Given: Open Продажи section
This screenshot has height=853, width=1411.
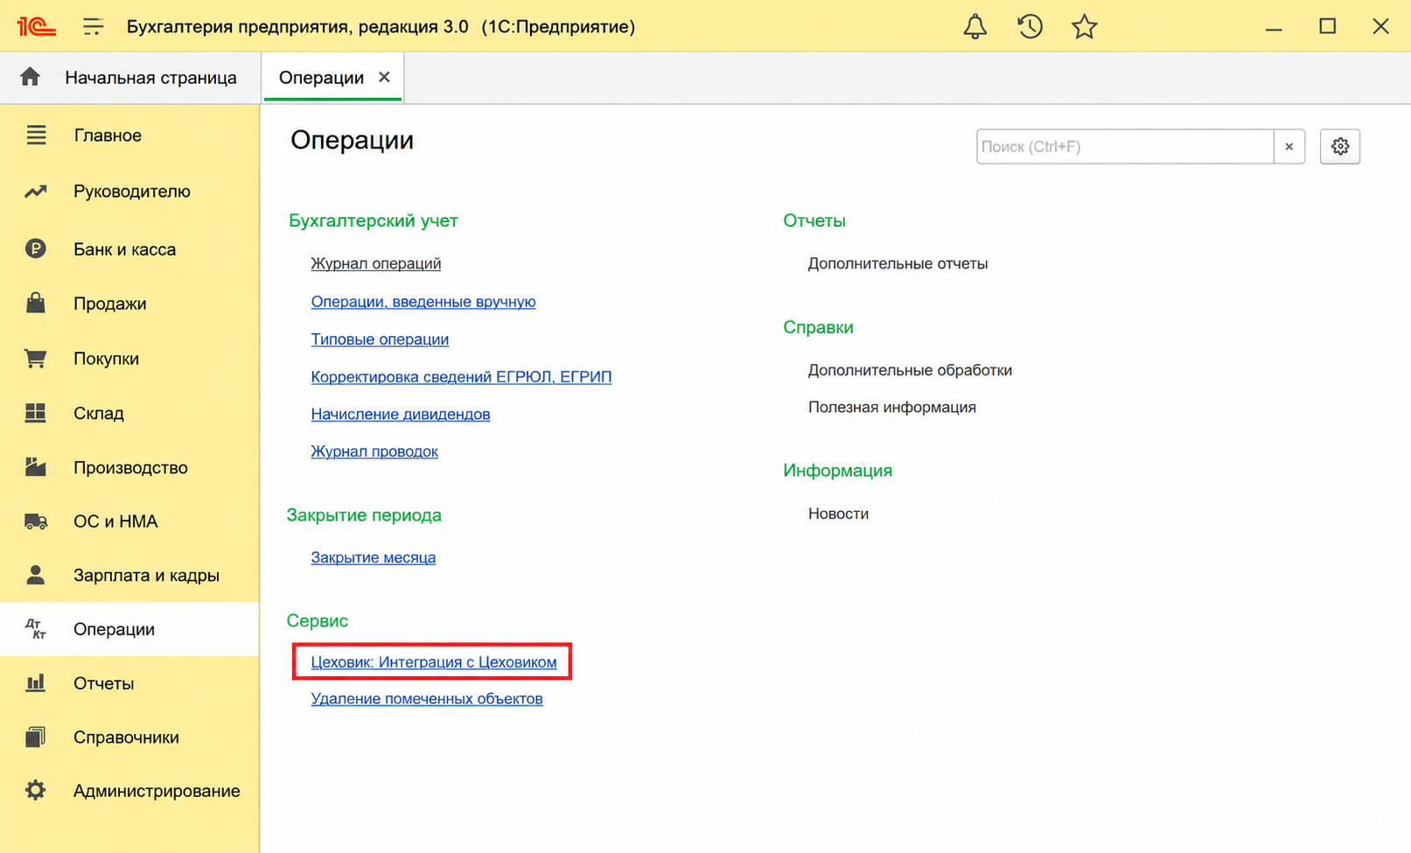Looking at the screenshot, I should pyautogui.click(x=109, y=304).
